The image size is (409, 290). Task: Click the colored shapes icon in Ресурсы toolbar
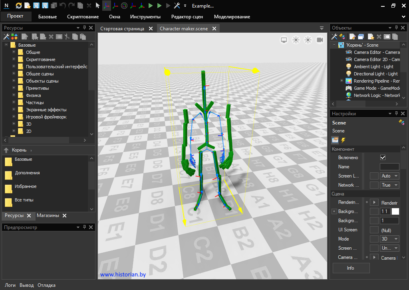click(x=14, y=37)
